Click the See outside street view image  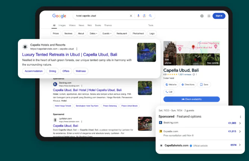click(198, 59)
